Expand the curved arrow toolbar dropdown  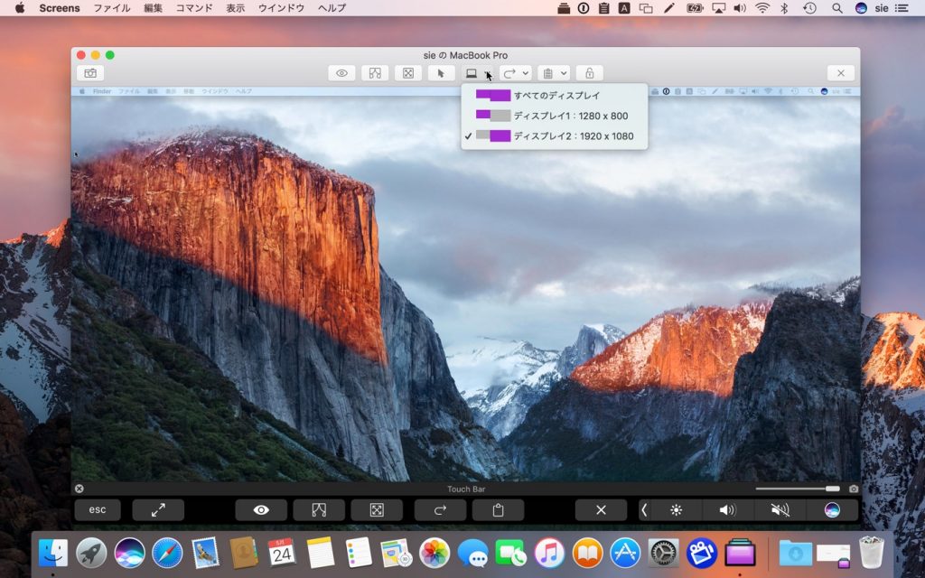point(526,73)
